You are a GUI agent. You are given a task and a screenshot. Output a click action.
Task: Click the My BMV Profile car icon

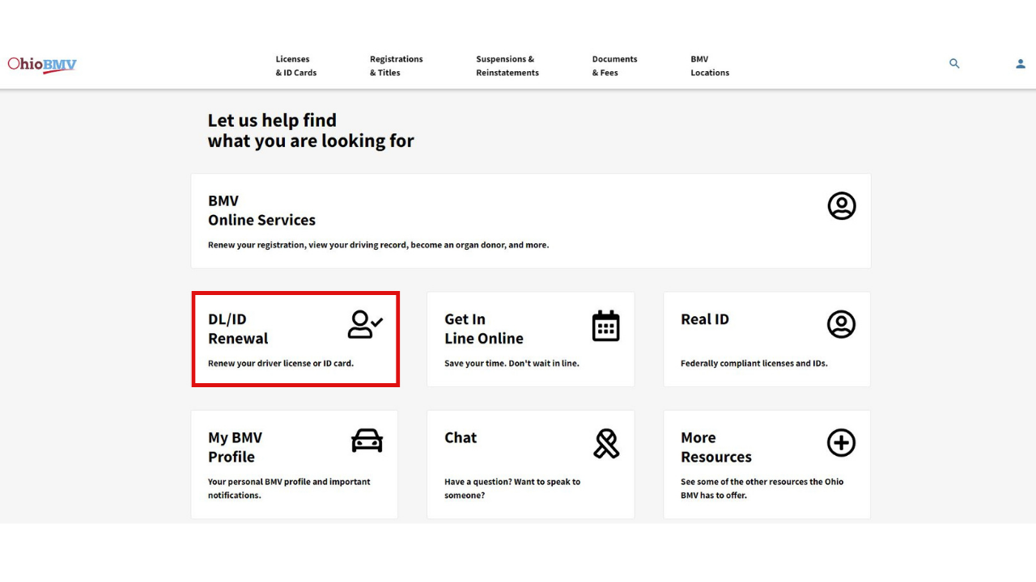click(x=367, y=441)
